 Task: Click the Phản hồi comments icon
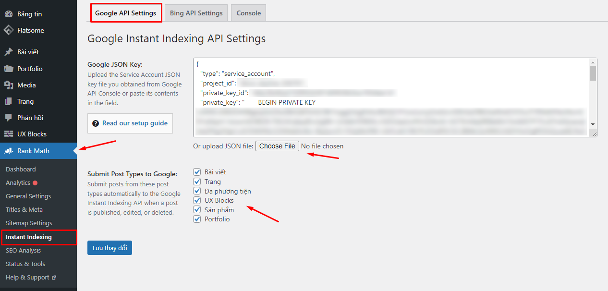pyautogui.click(x=9, y=118)
